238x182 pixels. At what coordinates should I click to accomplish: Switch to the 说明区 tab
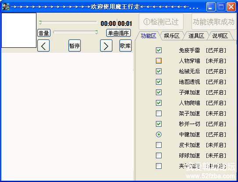pyautogui.click(x=220, y=36)
